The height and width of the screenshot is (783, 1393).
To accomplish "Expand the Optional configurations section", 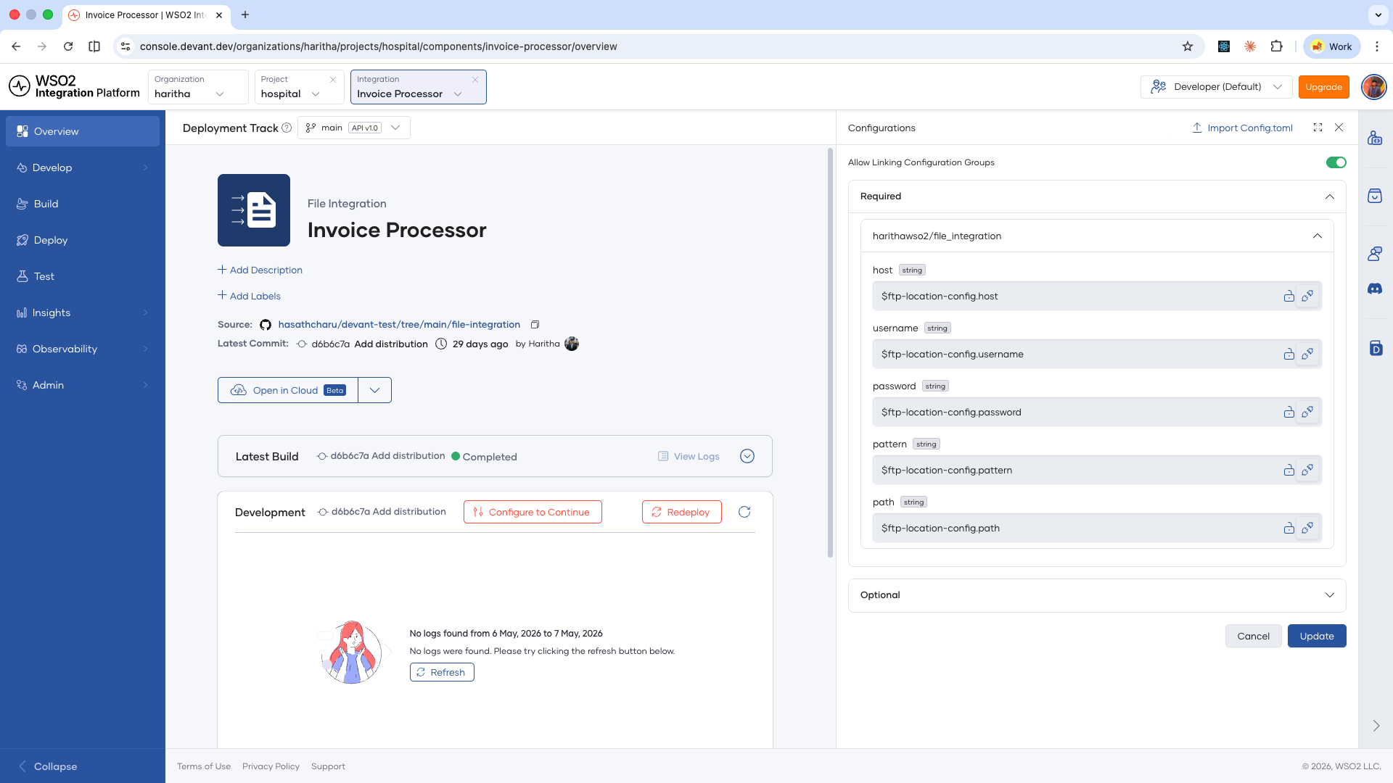I will coord(1097,595).
